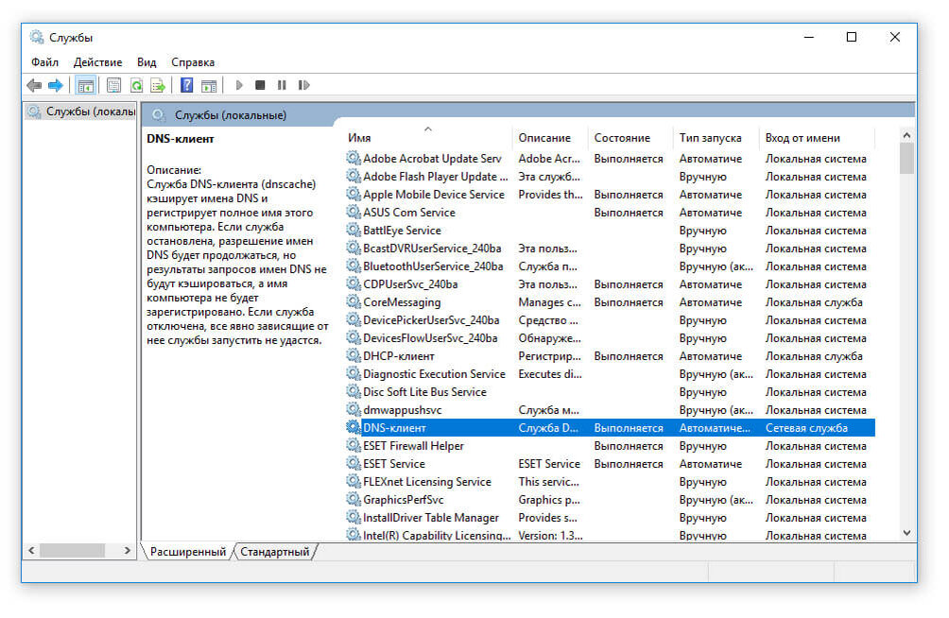Click right arrow of tree pane horizontal scrollbar
Screen dimensions: 949x618
coord(127,550)
